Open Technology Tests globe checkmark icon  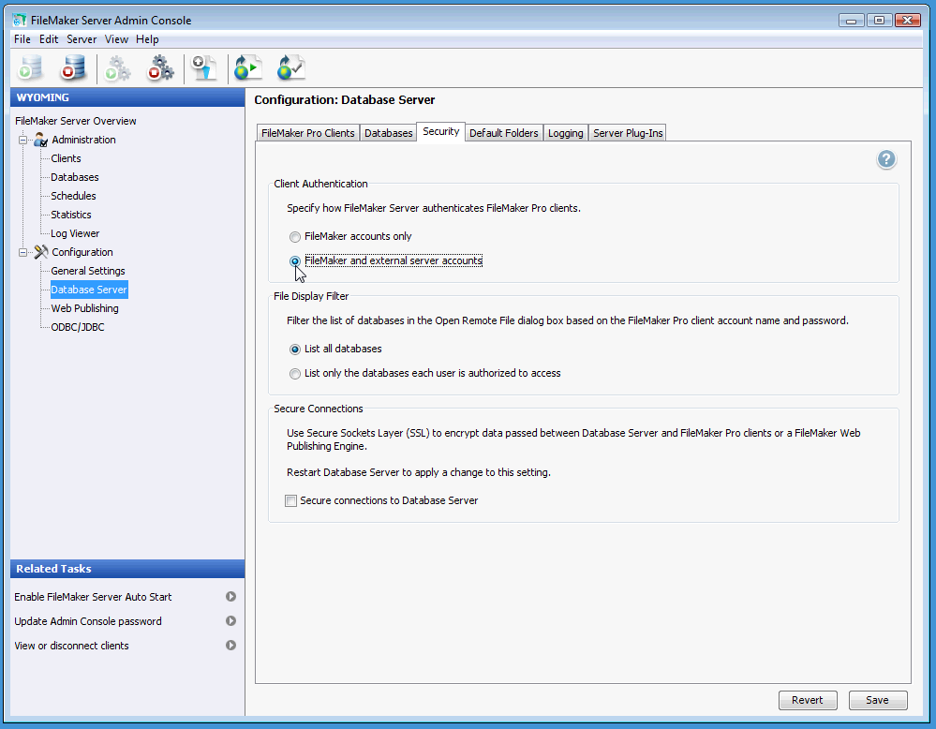pyautogui.click(x=290, y=67)
